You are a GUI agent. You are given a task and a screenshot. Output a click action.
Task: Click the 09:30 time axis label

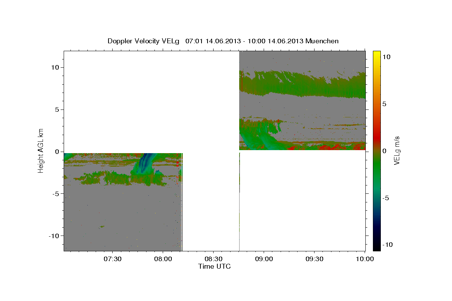(315, 259)
